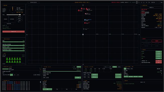Select the leftmost red threat contact in top cluster
Viewport: 164px width, 92px height.
tap(79, 10)
